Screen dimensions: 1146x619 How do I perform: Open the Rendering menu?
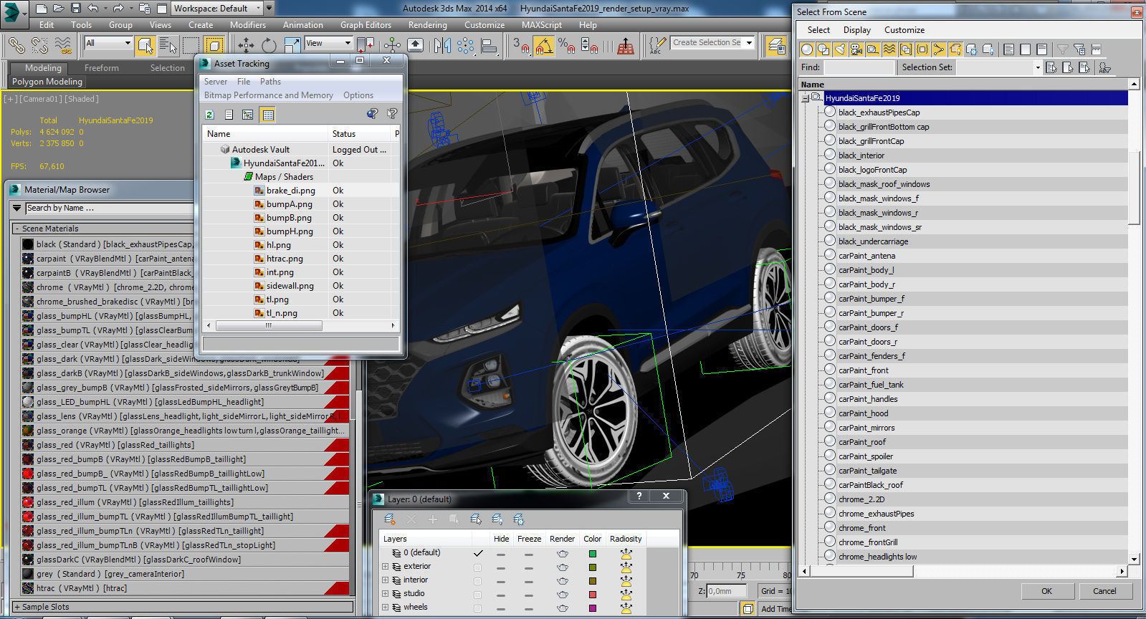point(427,25)
